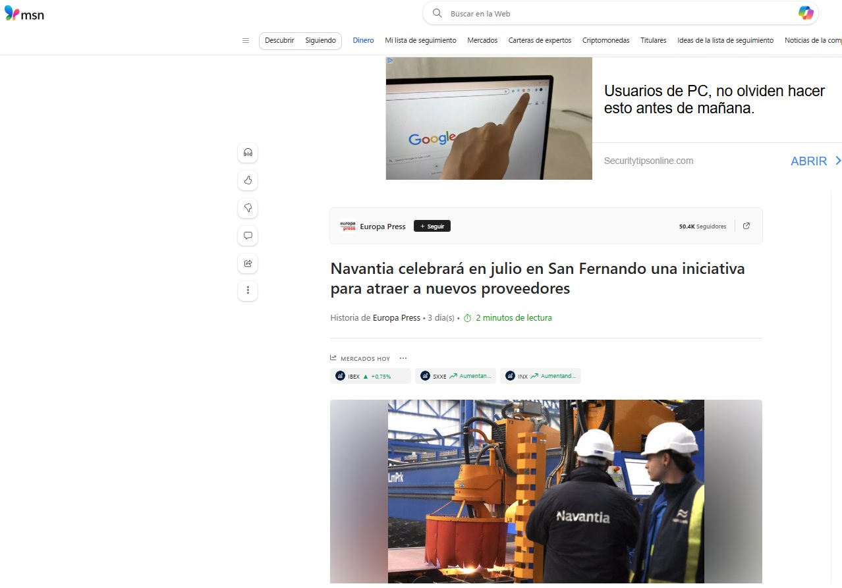
Task: Click ABRIR on the advertisement
Action: 808,161
